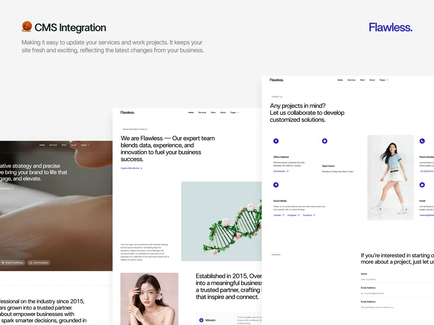Select About in the about page navbar
Image resolution: width=434 pixels, height=325 pixels.
click(223, 112)
